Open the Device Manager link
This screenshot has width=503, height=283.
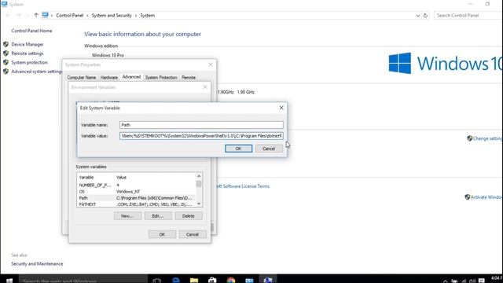click(x=28, y=44)
